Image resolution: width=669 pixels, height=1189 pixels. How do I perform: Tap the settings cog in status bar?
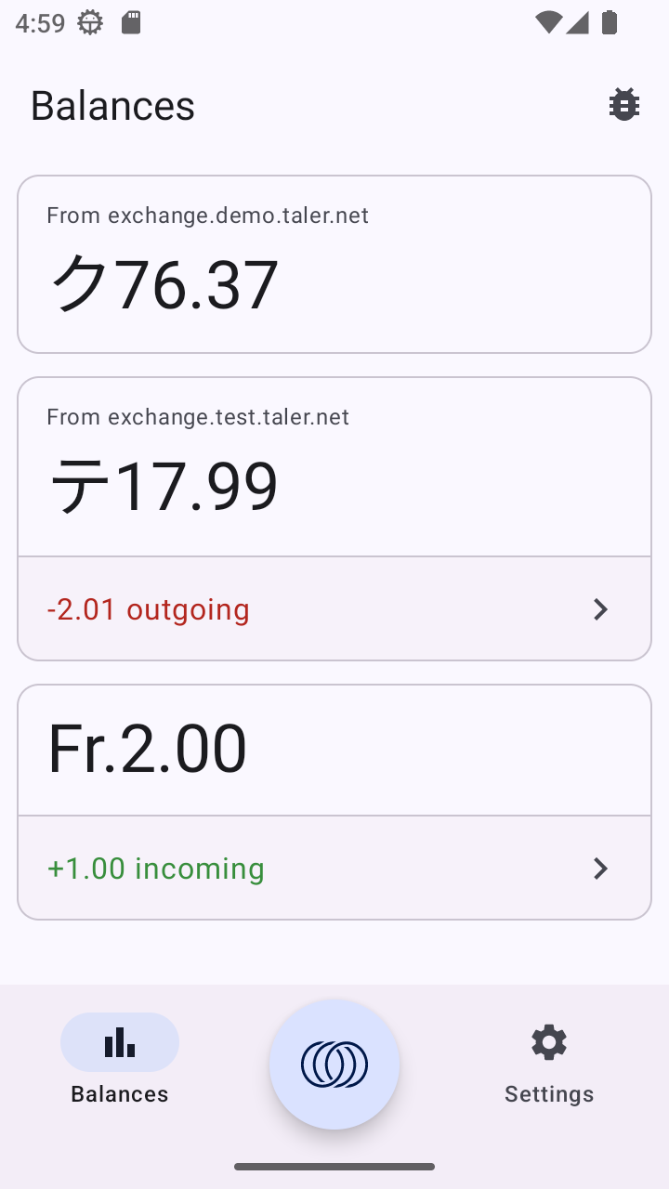pyautogui.click(x=90, y=23)
